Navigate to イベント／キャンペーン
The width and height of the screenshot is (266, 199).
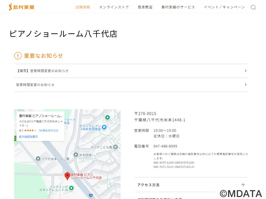[224, 7]
